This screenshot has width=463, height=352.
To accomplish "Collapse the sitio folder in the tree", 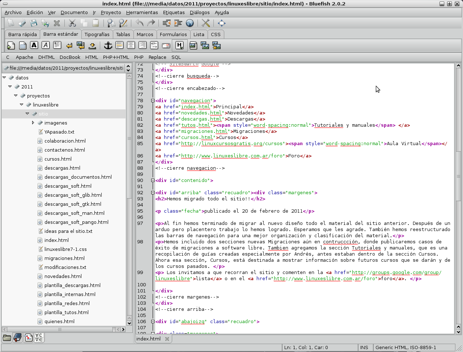I will pyautogui.click(x=27, y=113).
